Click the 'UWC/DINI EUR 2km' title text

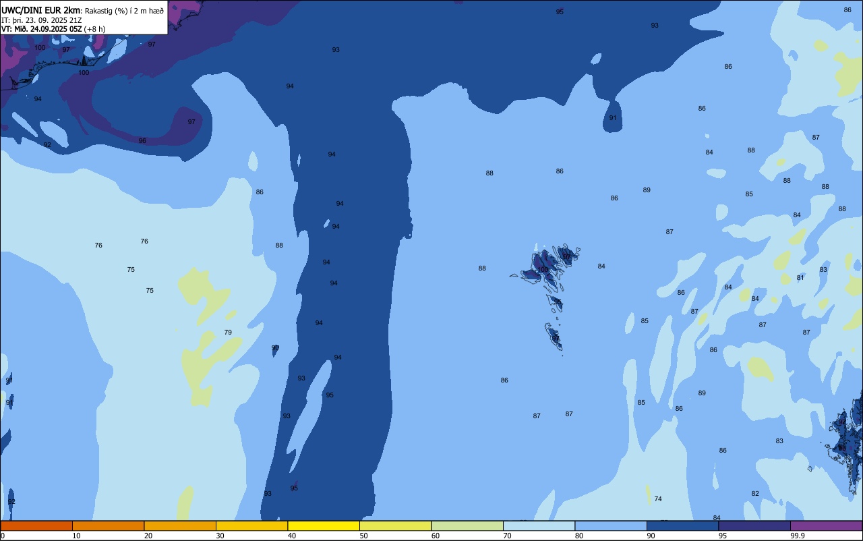(41, 10)
